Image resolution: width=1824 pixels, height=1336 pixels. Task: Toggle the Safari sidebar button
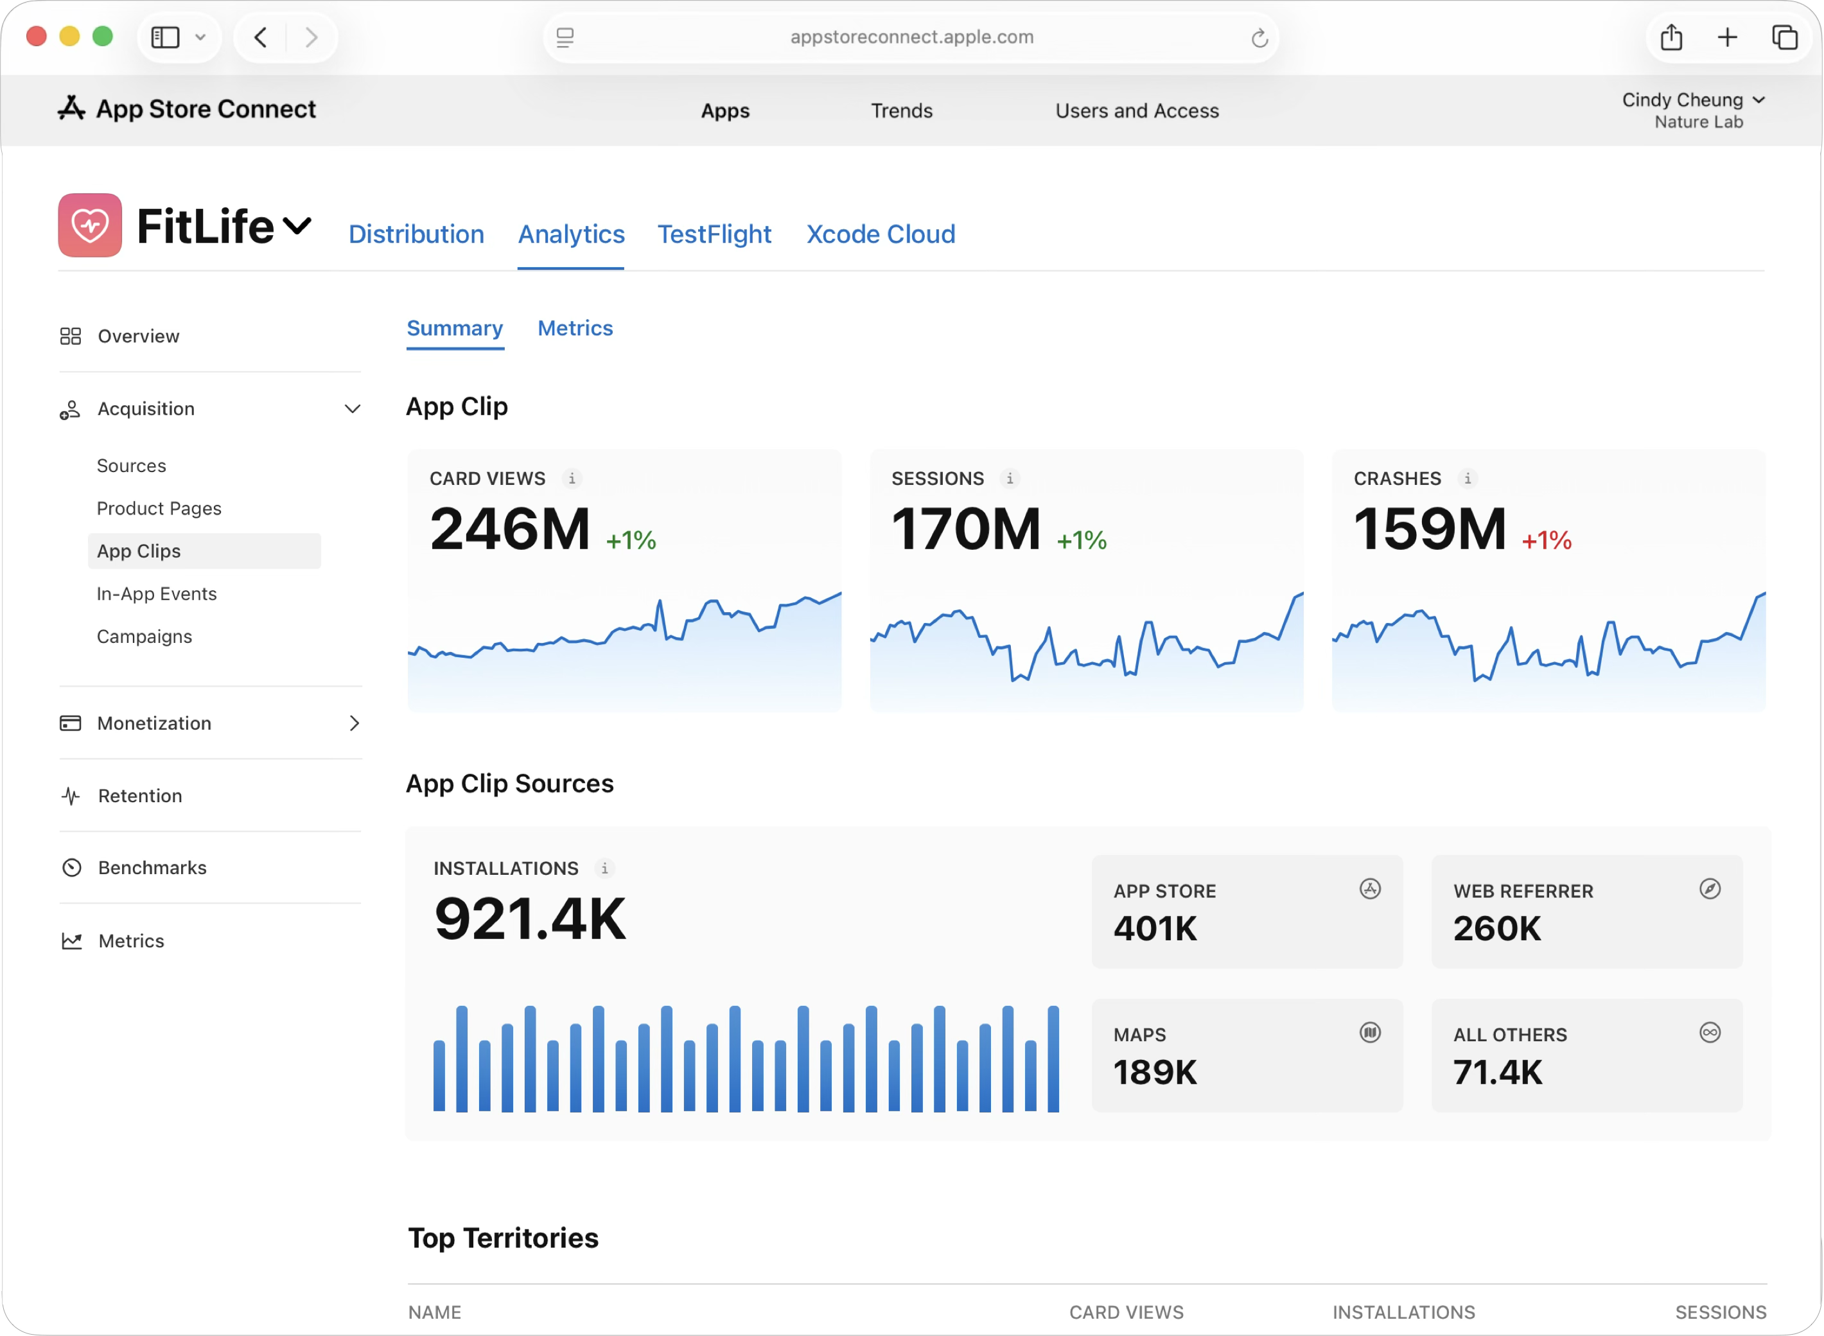pos(166,37)
